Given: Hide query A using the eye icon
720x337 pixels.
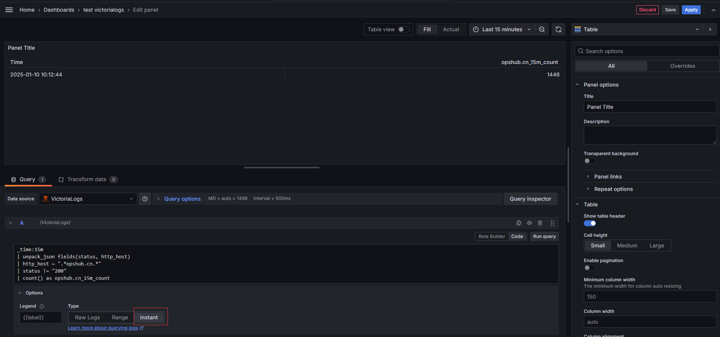Looking at the screenshot, I should tap(529, 223).
